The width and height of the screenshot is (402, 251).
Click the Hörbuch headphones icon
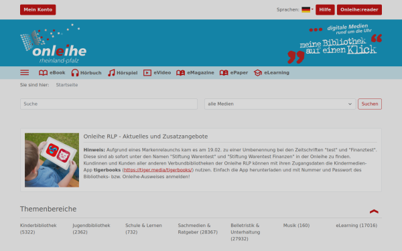coord(75,73)
